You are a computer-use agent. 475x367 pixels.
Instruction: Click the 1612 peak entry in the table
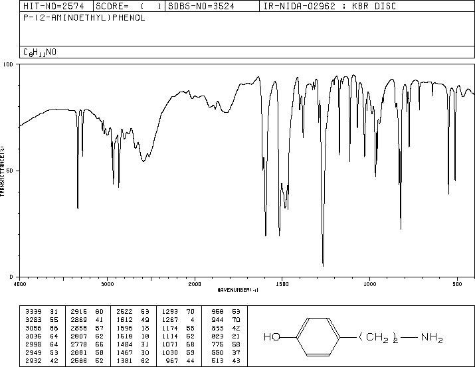pos(133,320)
